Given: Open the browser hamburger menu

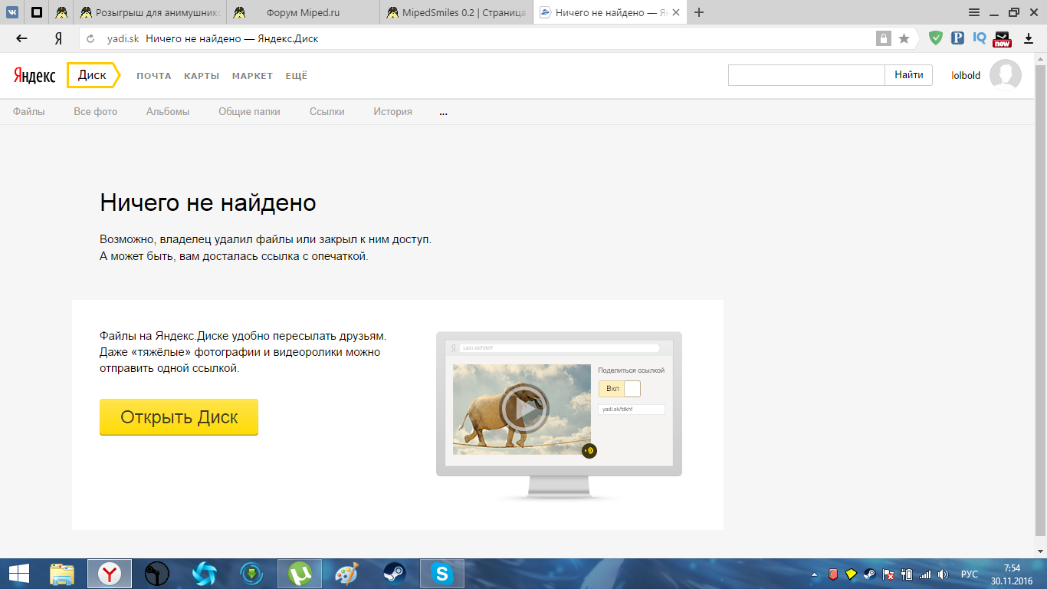Looking at the screenshot, I should [974, 12].
